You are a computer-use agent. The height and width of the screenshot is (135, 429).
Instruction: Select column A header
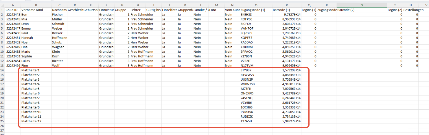click(13, 5)
